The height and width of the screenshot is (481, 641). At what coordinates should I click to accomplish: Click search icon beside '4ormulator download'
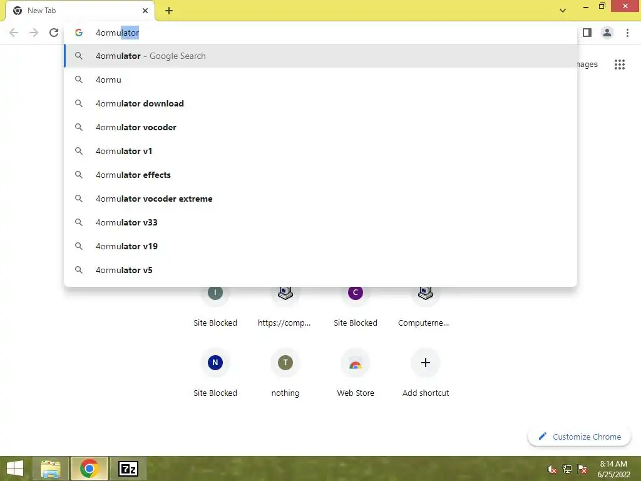pos(79,103)
